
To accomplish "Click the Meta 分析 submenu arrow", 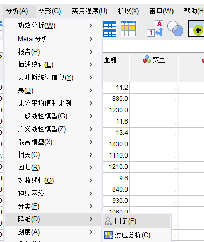I will click(x=91, y=39).
